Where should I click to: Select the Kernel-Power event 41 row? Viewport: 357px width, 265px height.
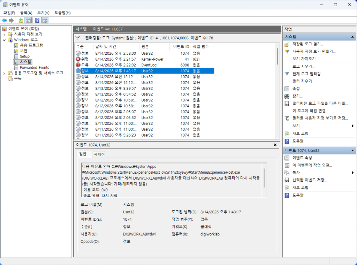click(x=144, y=59)
